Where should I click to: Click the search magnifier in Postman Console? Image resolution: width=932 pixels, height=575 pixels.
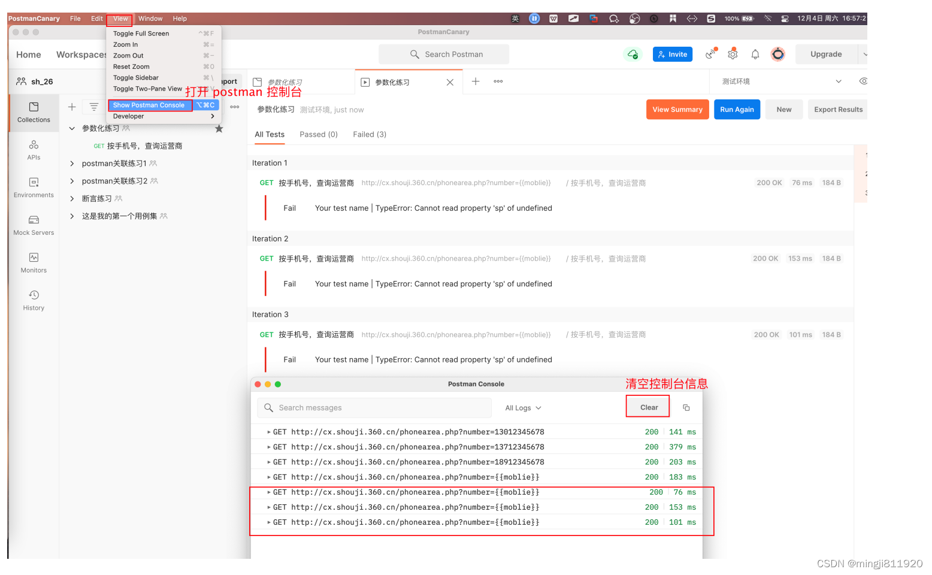tap(268, 408)
